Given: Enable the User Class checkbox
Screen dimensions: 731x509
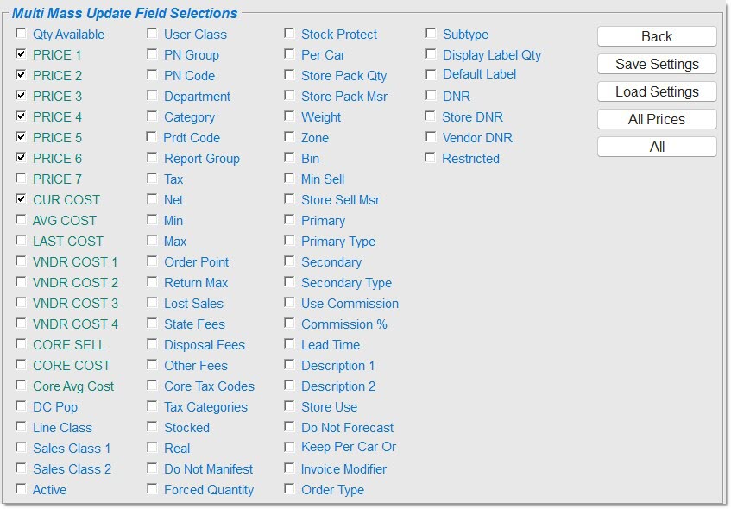Looking at the screenshot, I should pyautogui.click(x=152, y=34).
